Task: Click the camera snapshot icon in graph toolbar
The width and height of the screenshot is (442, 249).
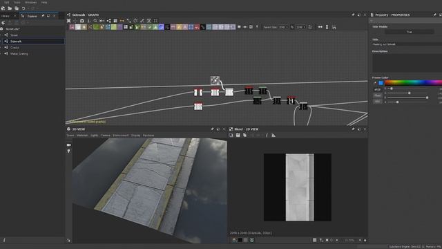Action: click(x=82, y=21)
